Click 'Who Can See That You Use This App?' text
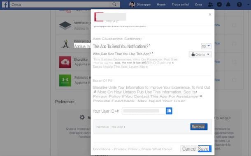 (122, 54)
